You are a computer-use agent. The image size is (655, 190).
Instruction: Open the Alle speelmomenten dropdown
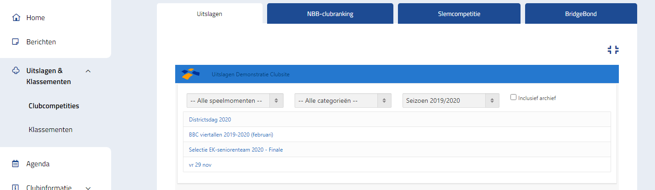pos(235,100)
